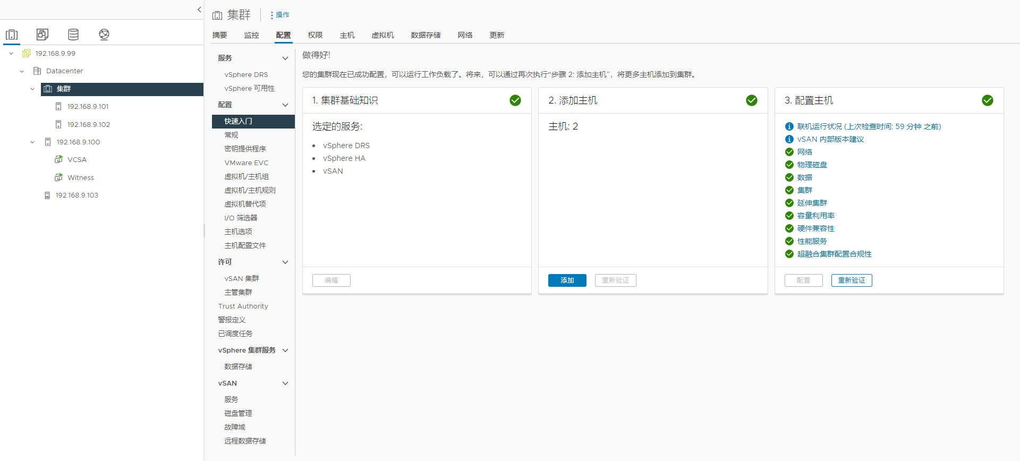
Task: Collapse the 配置 section chevron
Action: 285,105
